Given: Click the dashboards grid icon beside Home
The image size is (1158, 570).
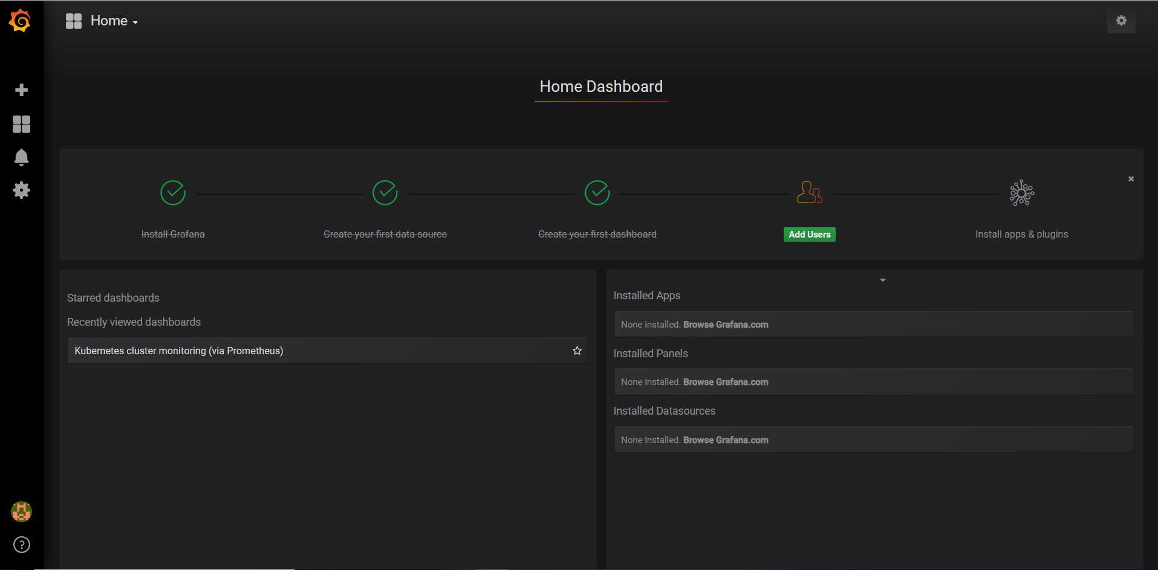Looking at the screenshot, I should point(74,21).
